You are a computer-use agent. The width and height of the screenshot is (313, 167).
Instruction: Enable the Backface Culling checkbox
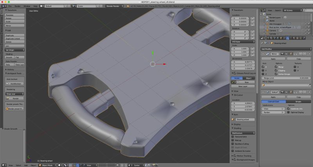click(233, 144)
